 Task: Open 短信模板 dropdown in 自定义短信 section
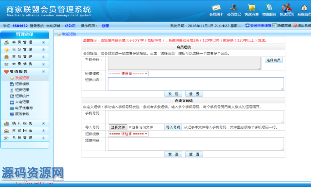pos(128,134)
